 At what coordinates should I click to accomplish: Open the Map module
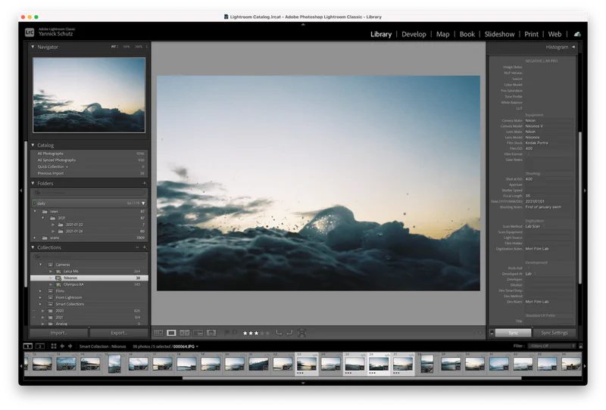click(442, 34)
